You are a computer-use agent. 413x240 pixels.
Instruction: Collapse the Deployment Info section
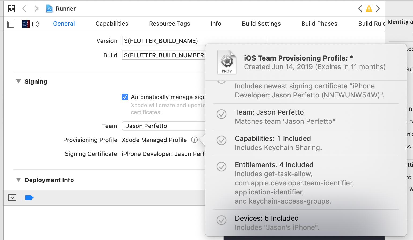coord(19,180)
